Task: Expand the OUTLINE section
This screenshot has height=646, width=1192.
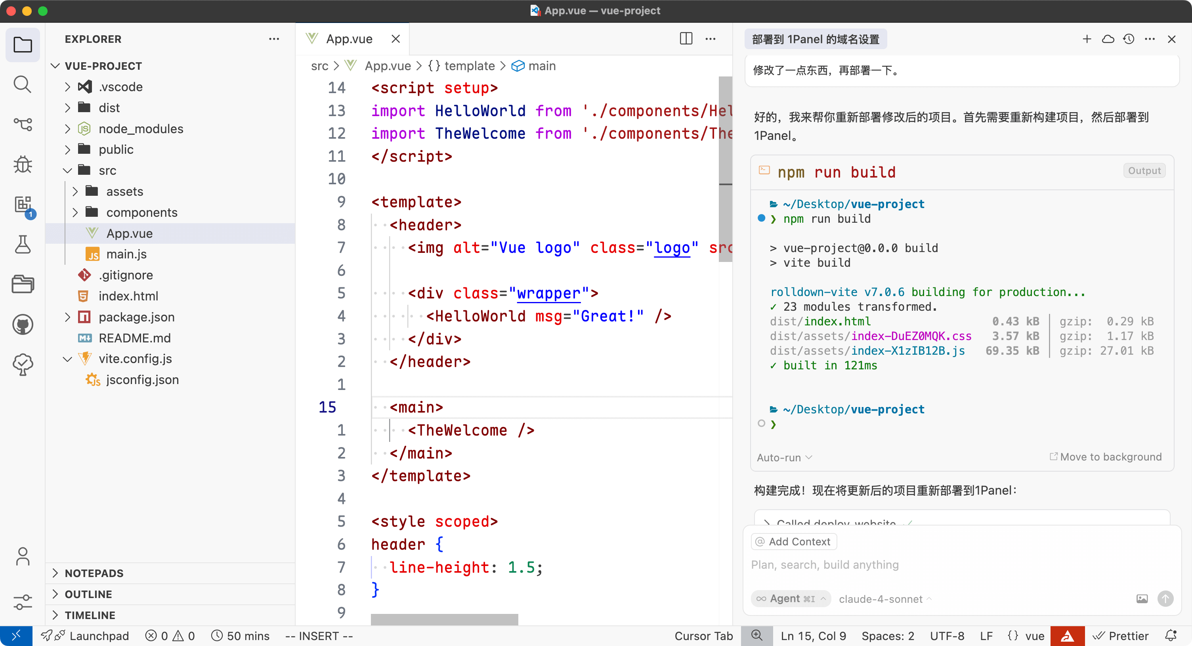Action: tap(88, 594)
